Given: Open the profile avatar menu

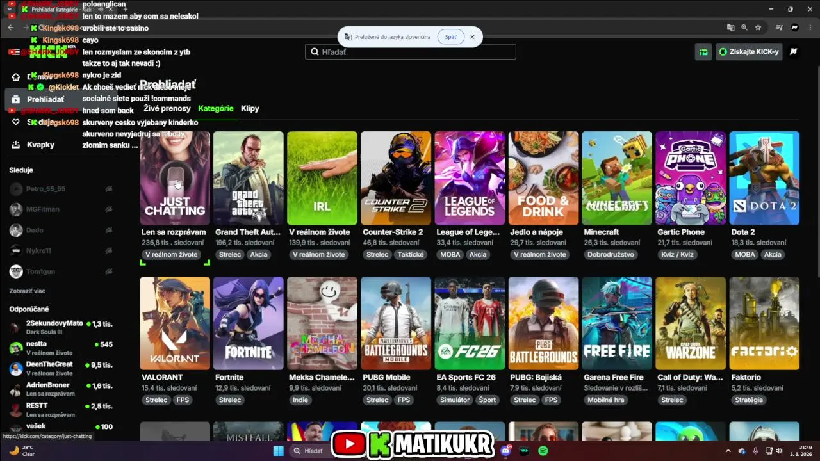Looking at the screenshot, I should (x=793, y=52).
